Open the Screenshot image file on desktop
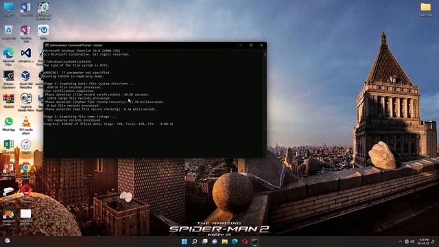The width and height of the screenshot is (439, 247). [26, 217]
